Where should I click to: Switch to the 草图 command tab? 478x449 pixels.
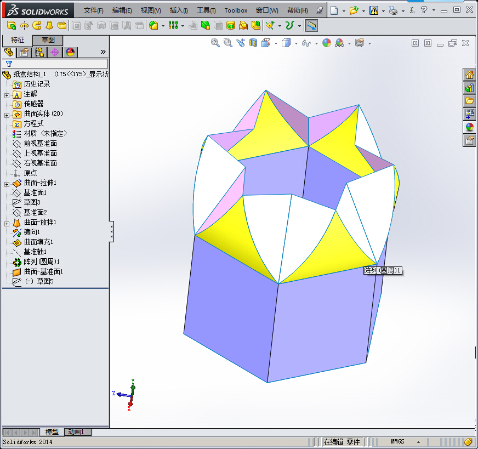48,40
